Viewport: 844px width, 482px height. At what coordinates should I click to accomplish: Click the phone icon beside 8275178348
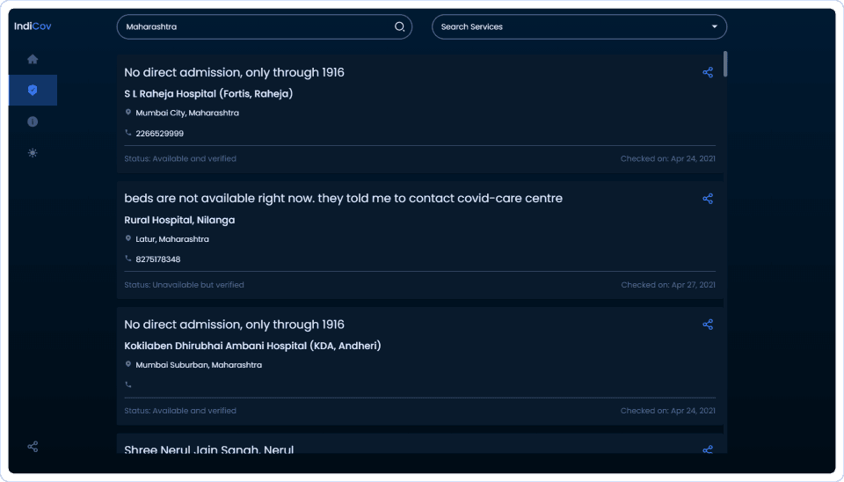click(128, 259)
